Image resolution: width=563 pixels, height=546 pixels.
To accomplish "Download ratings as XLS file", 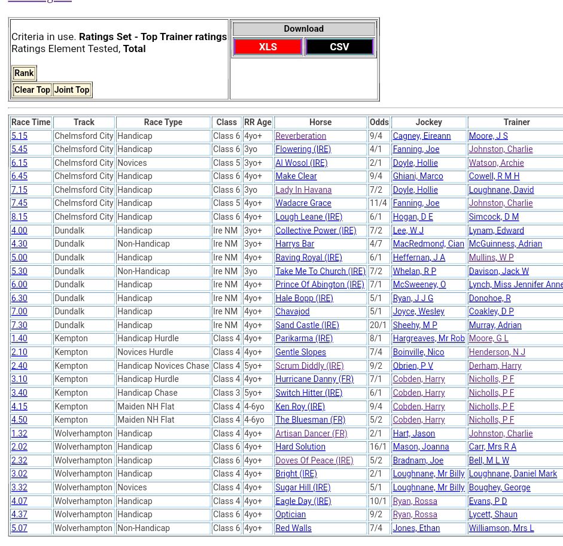I will click(x=267, y=47).
